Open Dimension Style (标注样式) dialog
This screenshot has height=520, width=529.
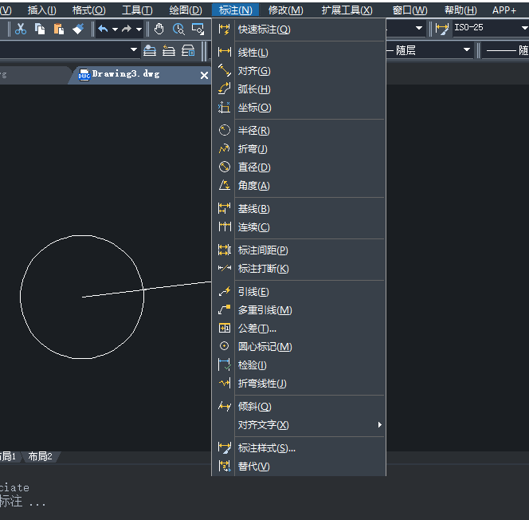pos(266,448)
